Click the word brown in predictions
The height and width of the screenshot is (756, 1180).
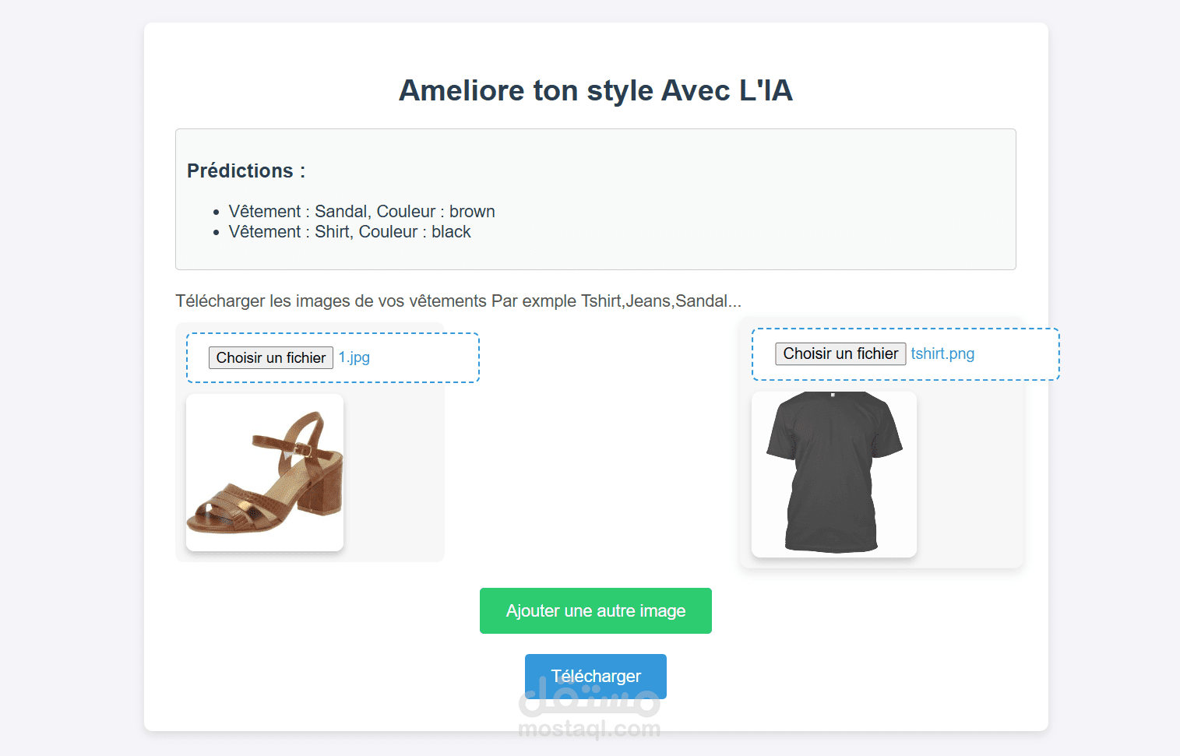tap(472, 212)
